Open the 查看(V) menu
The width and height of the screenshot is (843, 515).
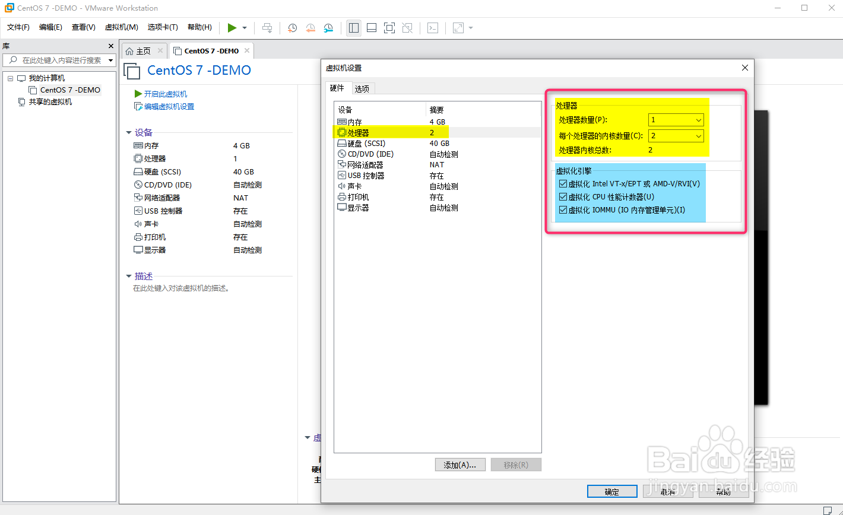83,27
